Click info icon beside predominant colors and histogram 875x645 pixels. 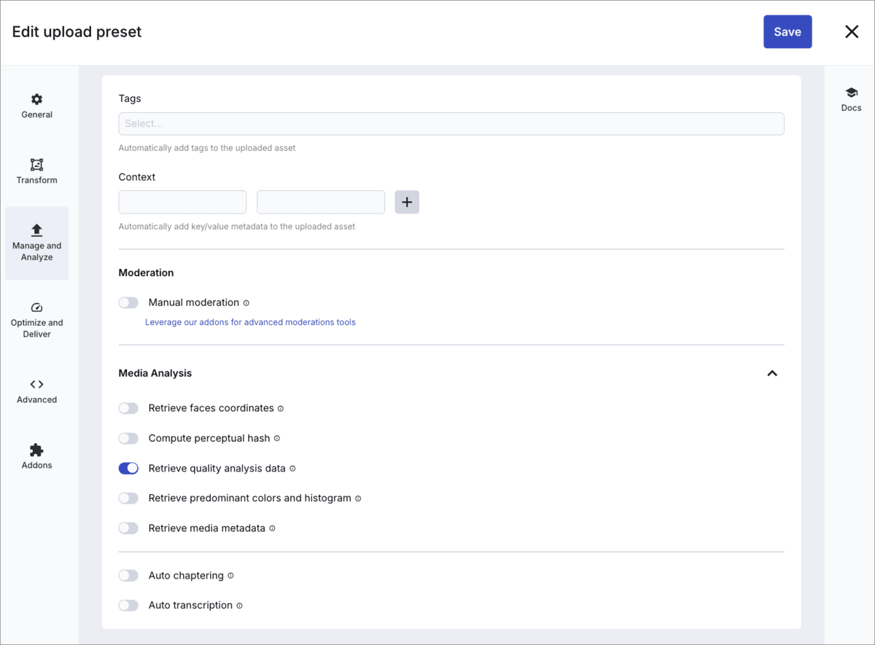(358, 499)
